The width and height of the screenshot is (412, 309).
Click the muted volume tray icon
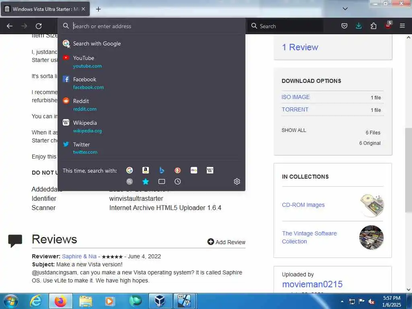point(371,302)
